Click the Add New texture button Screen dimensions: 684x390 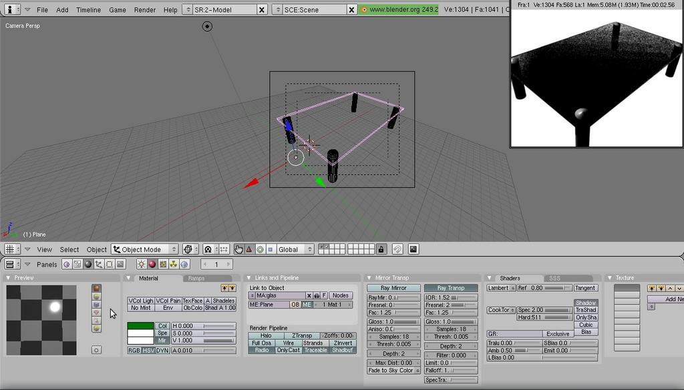[x=666, y=299]
